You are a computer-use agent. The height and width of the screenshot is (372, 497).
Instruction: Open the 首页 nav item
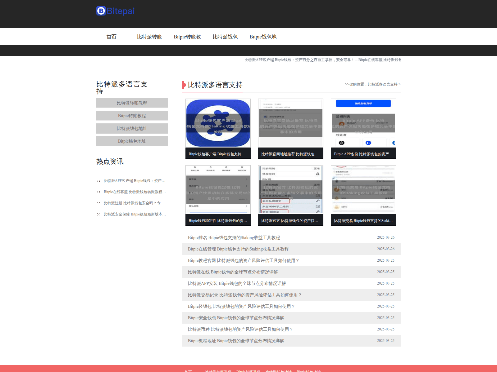click(x=112, y=37)
